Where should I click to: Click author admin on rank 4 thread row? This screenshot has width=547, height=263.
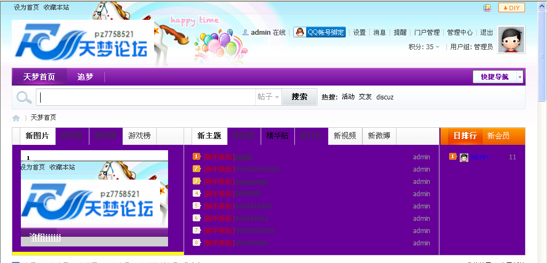click(421, 194)
